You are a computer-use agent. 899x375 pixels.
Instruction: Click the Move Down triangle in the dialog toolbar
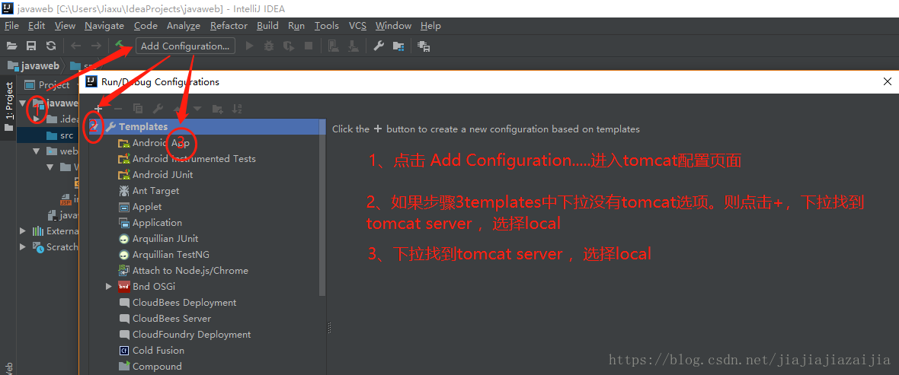pyautogui.click(x=198, y=108)
